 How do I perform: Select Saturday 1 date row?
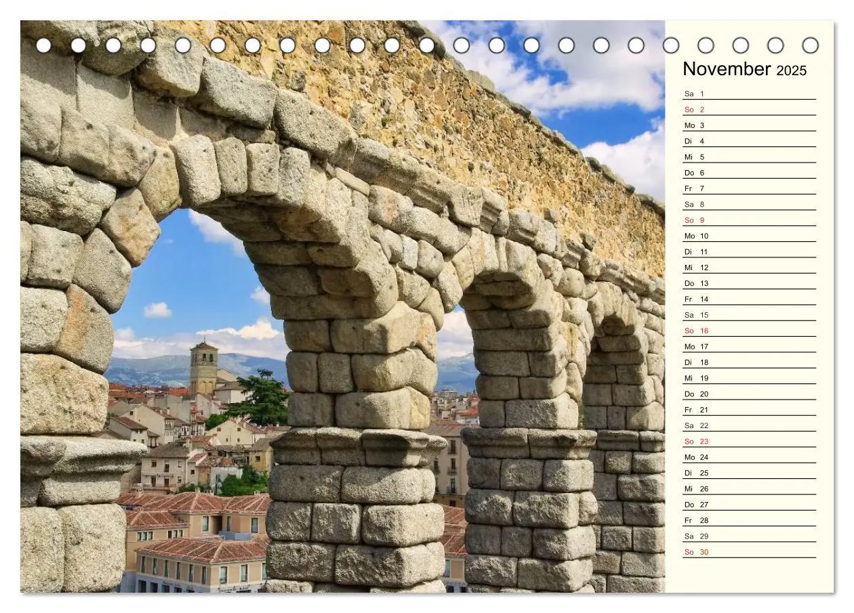pyautogui.click(x=749, y=94)
